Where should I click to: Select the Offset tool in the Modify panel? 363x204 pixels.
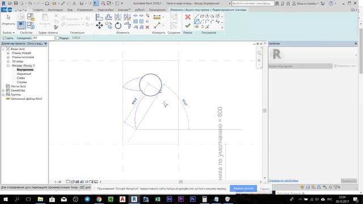click(108, 17)
